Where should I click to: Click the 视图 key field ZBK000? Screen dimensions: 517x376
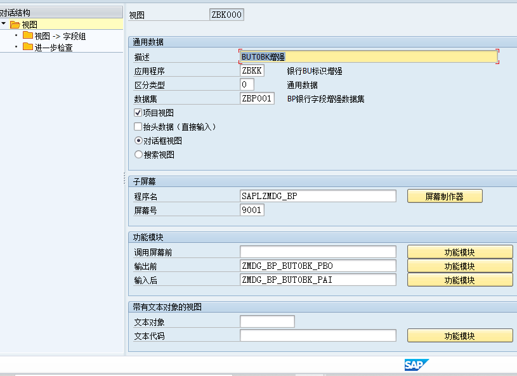pos(226,15)
